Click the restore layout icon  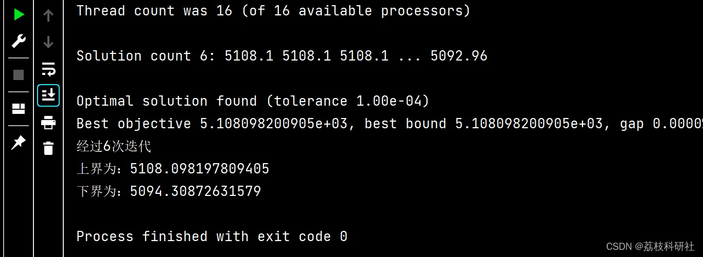[19, 109]
